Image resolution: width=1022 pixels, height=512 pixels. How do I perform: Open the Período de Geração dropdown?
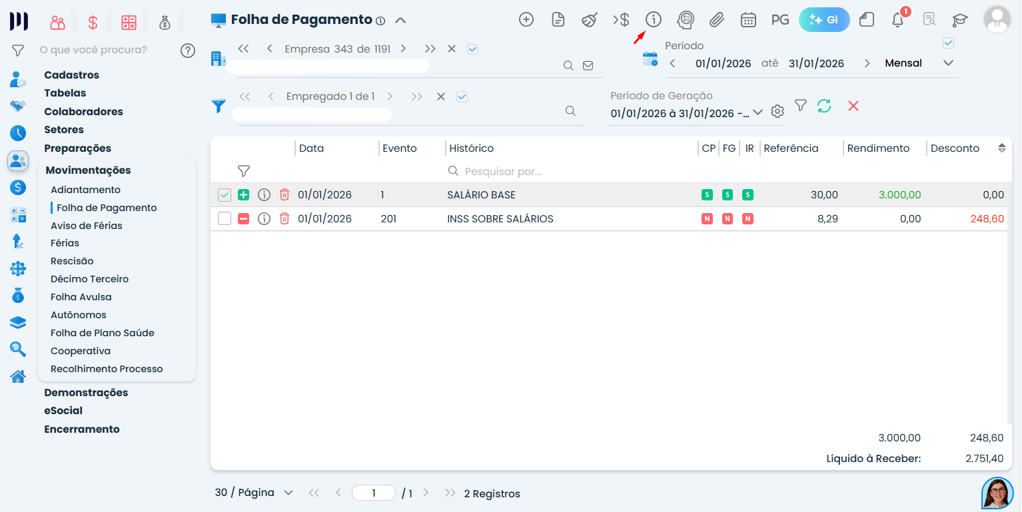point(758,113)
